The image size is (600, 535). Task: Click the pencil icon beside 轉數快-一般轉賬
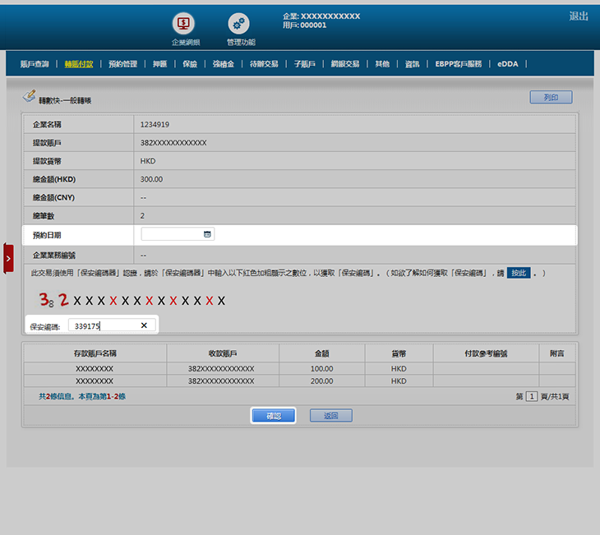[29, 97]
